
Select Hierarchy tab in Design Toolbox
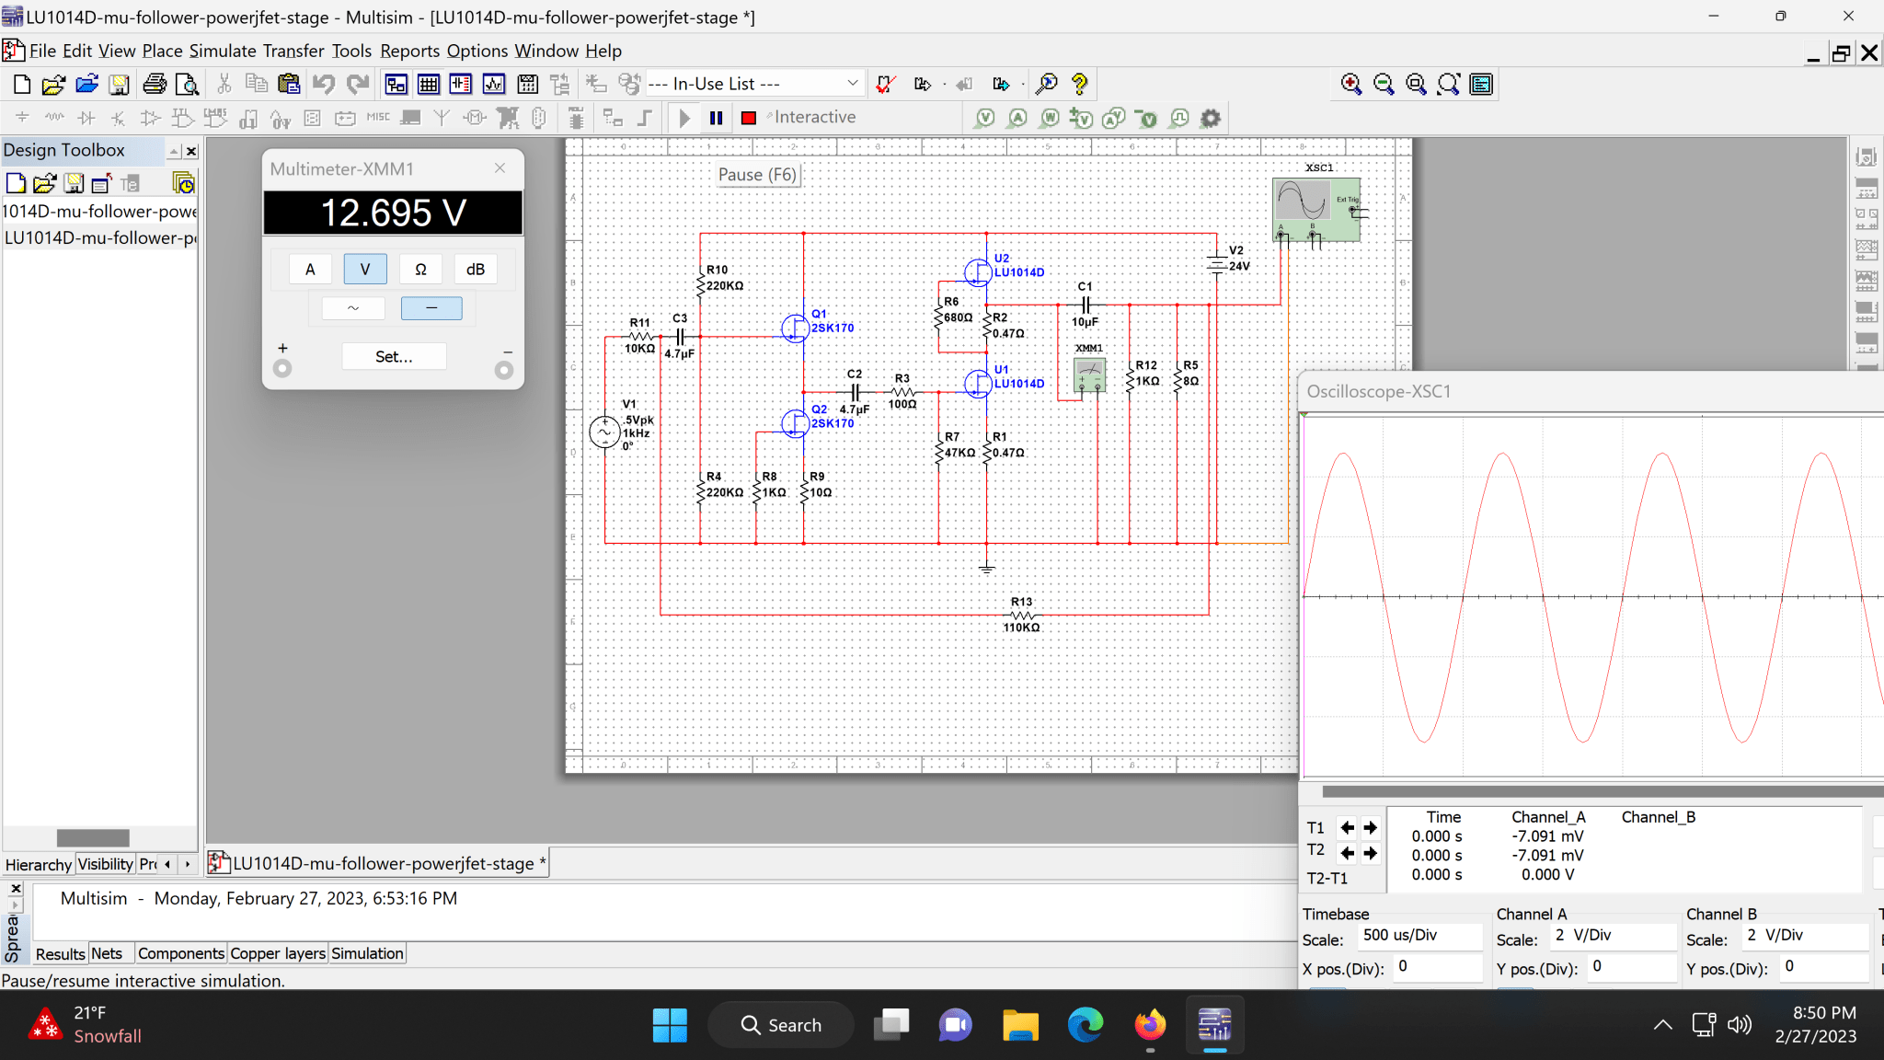pyautogui.click(x=39, y=864)
